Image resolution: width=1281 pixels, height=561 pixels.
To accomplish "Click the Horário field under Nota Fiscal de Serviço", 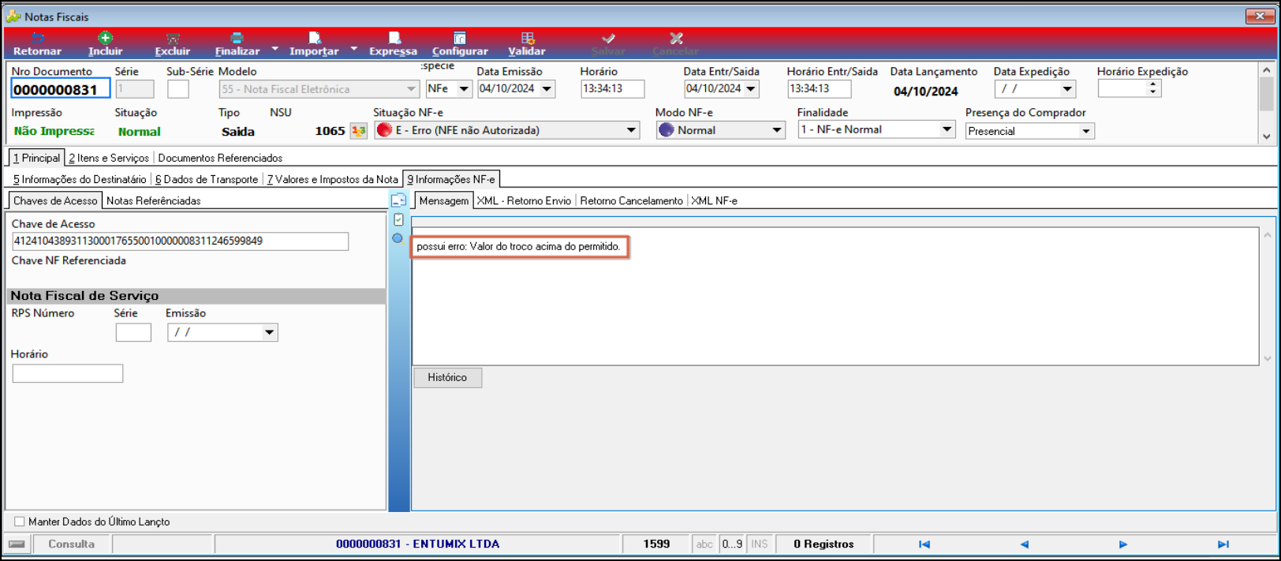I will (68, 373).
